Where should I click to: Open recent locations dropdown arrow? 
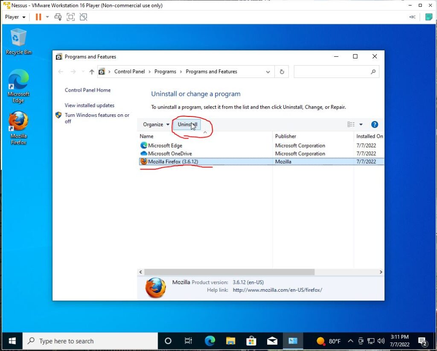pyautogui.click(x=83, y=72)
